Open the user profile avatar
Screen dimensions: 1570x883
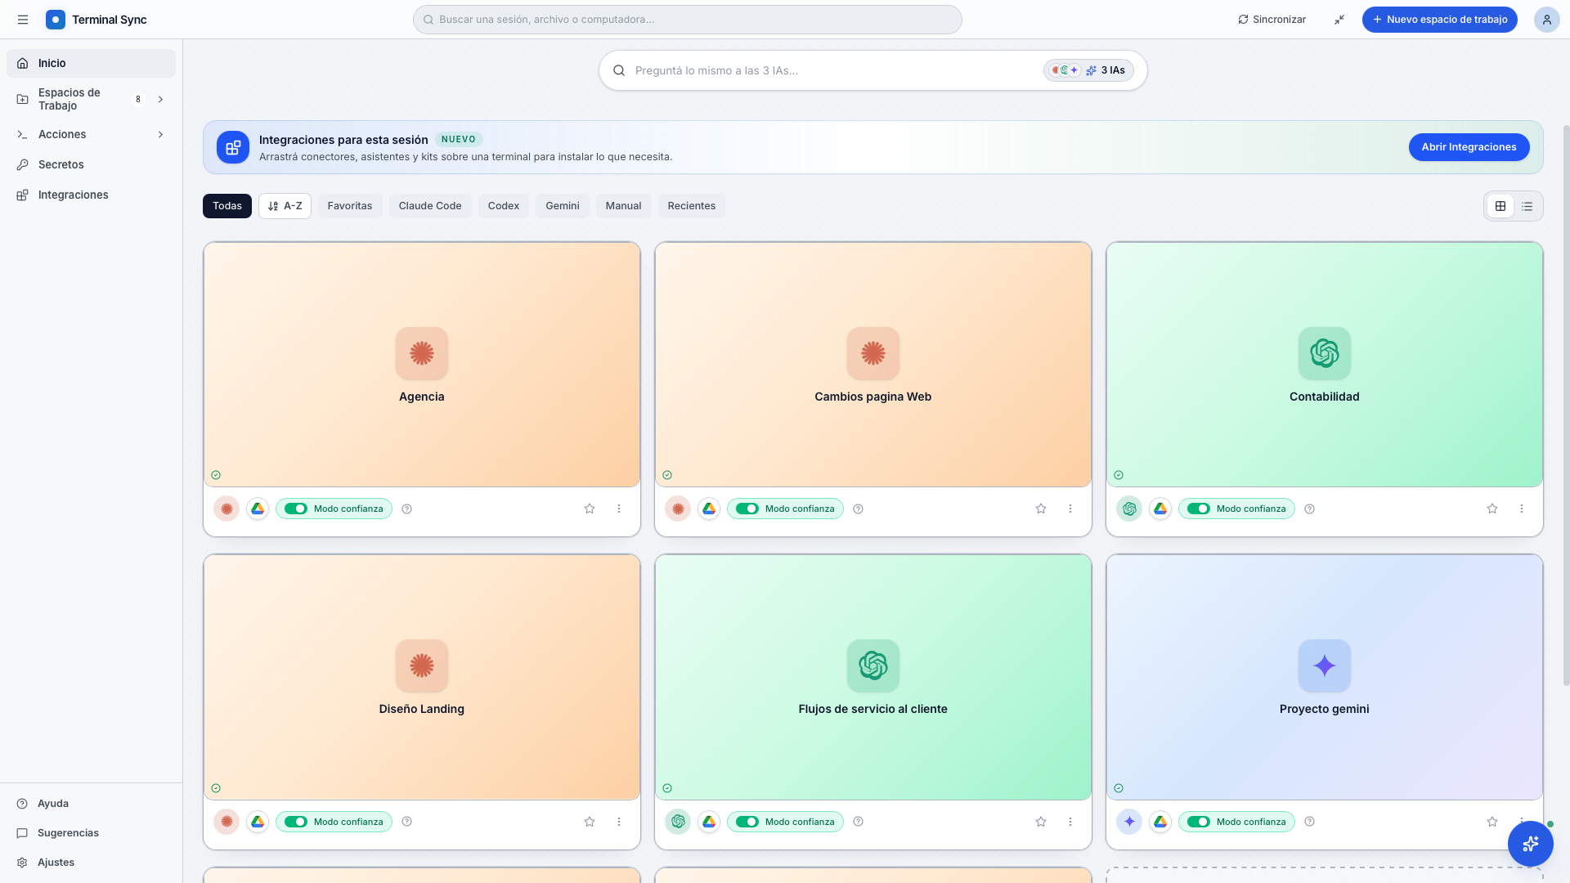coord(1546,20)
